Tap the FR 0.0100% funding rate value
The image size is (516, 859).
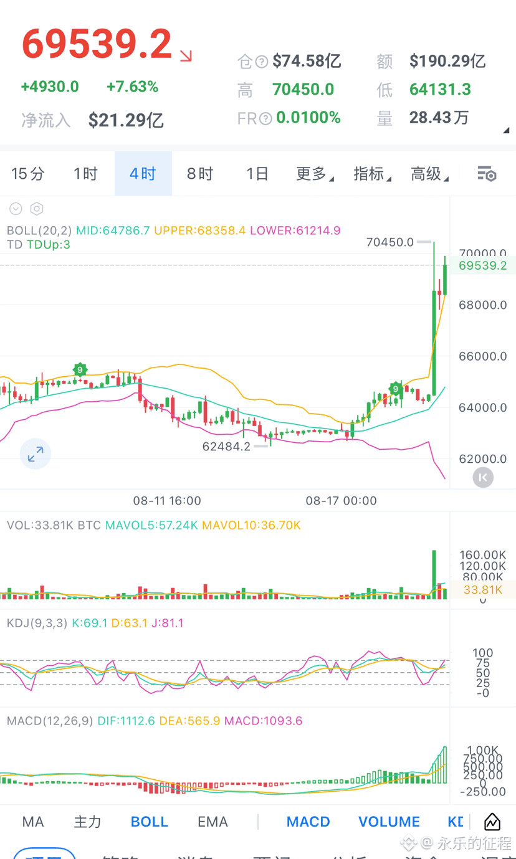[308, 118]
